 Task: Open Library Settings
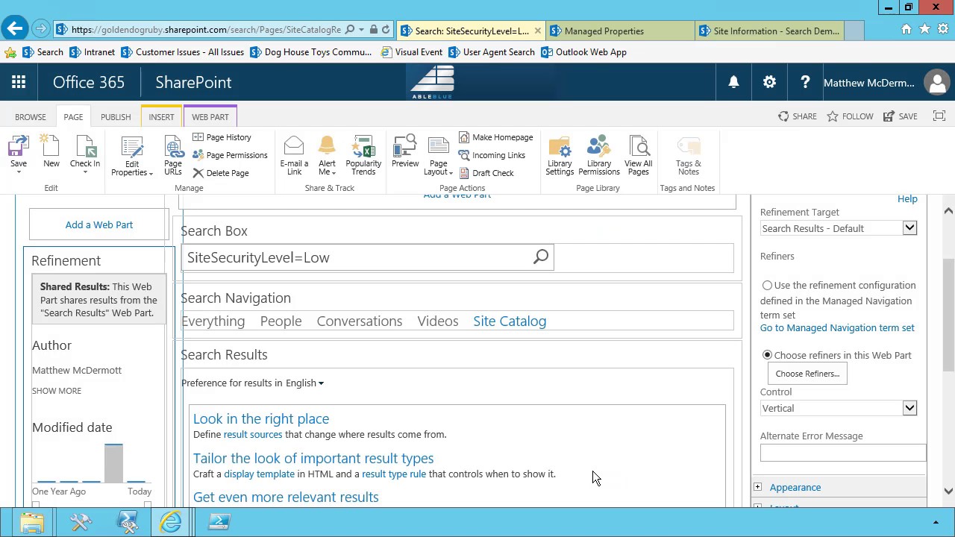tap(560, 156)
